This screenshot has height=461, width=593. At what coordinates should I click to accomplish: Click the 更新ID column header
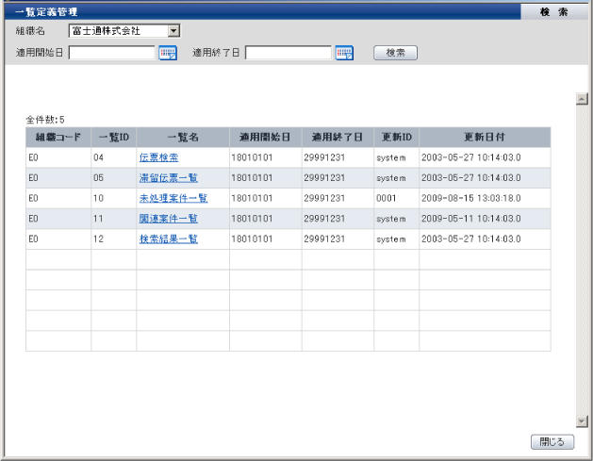point(397,137)
